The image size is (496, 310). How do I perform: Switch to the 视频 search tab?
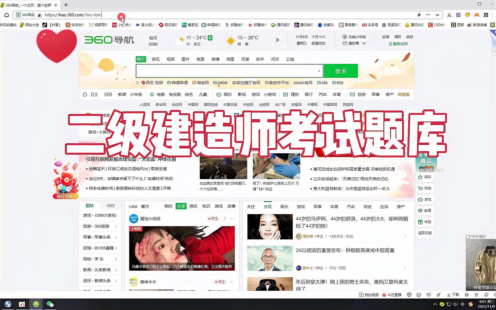pyautogui.click(x=170, y=59)
